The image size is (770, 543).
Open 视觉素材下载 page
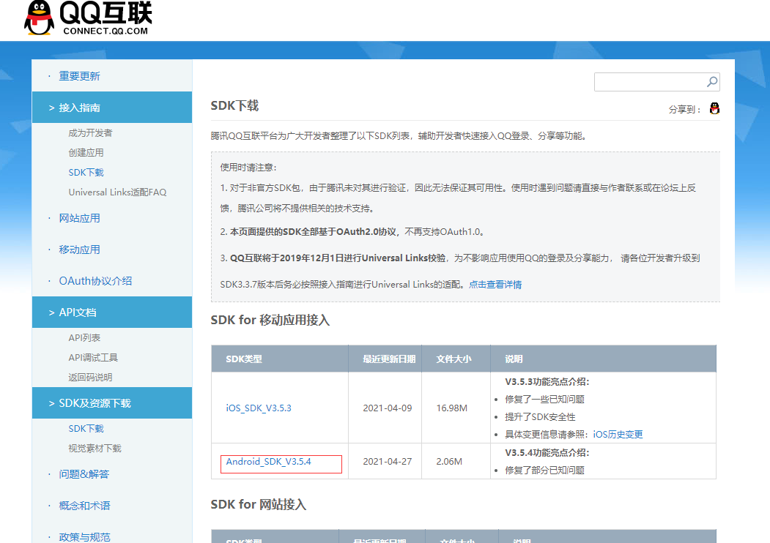(x=95, y=449)
